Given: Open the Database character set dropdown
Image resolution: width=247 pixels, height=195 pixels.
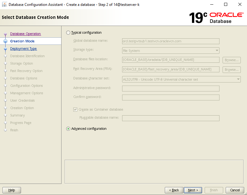Looking at the screenshot, I should point(181,79).
